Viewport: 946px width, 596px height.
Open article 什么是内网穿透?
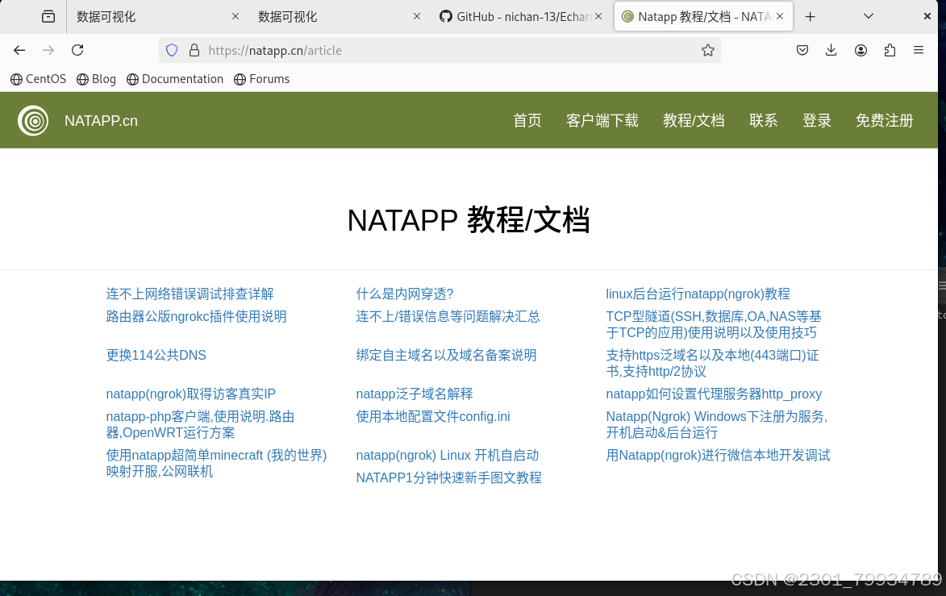point(404,294)
